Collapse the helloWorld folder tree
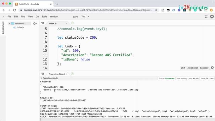The image size is (215, 121). [x=10, y=24]
